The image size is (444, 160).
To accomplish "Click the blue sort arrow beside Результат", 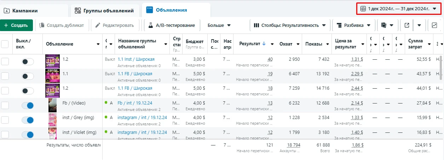I will pyautogui.click(x=264, y=44).
